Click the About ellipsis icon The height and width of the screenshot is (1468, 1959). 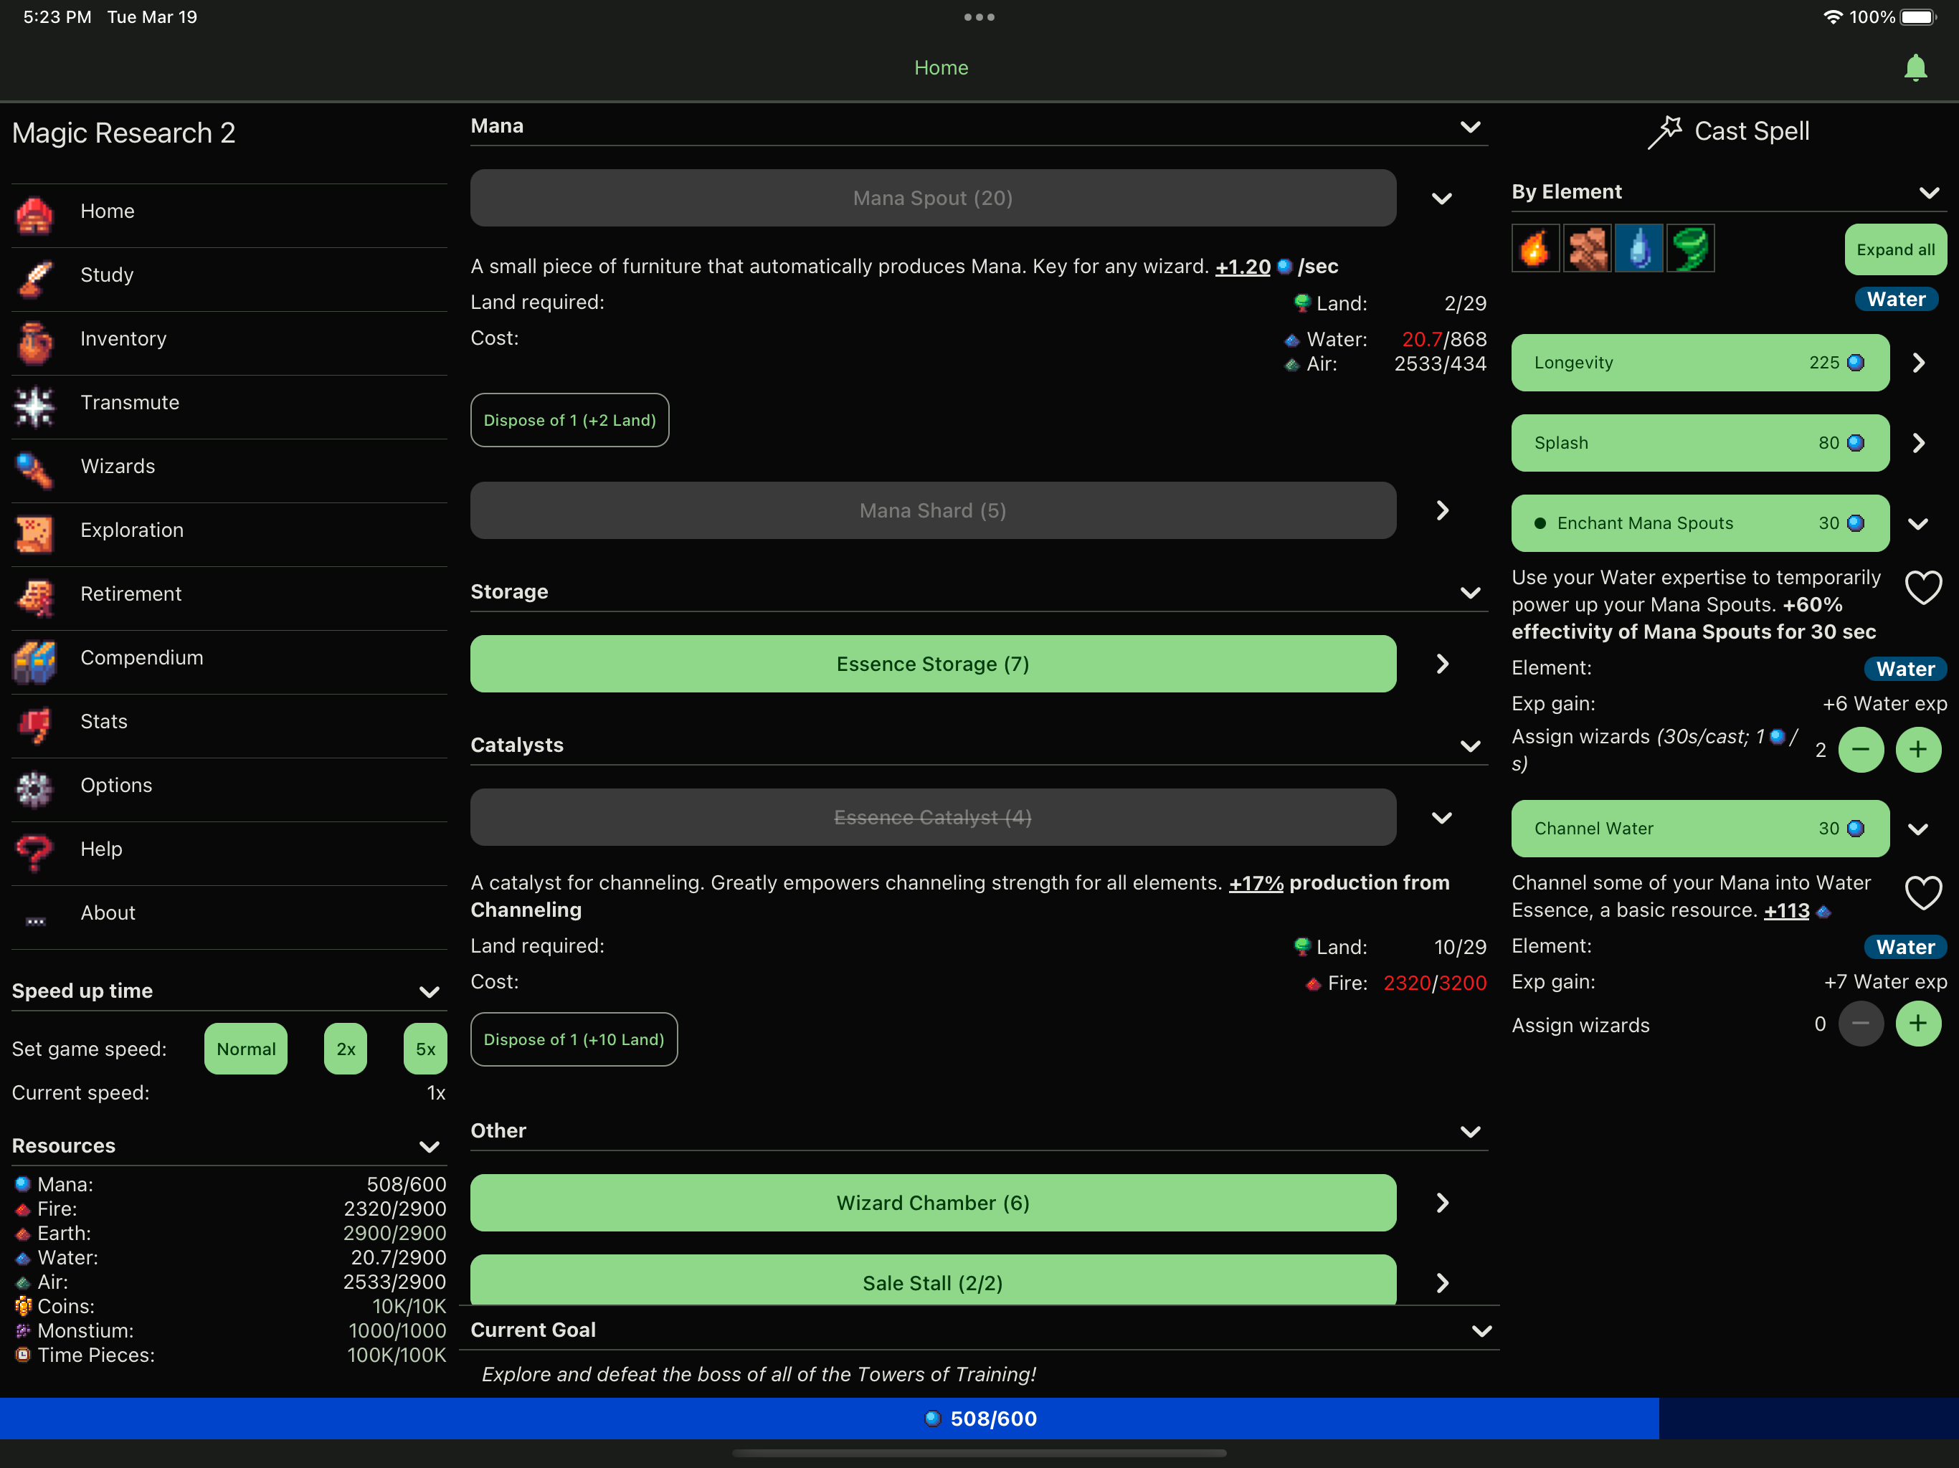34,921
